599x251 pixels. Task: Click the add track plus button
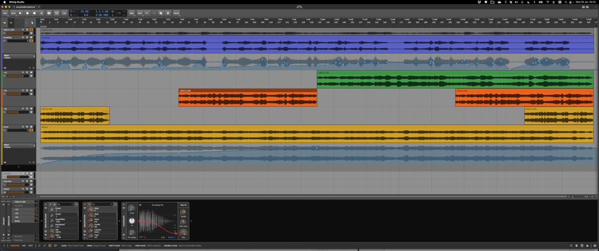(x=19, y=167)
